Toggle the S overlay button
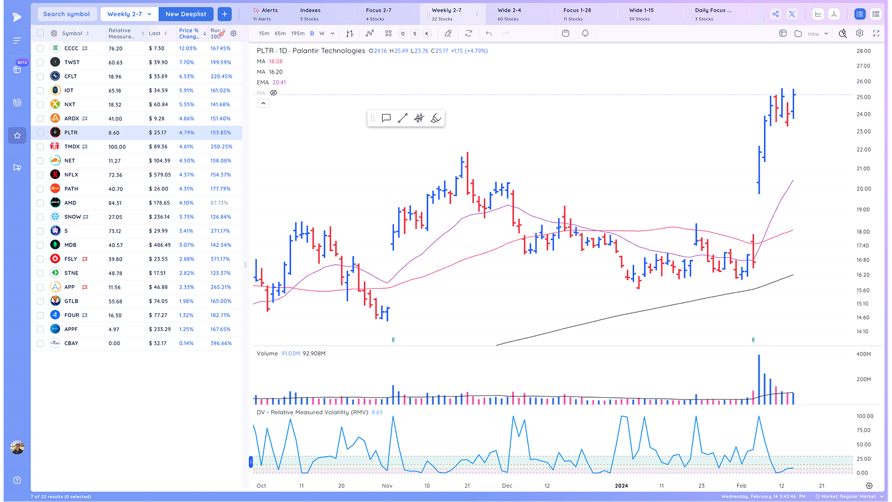The width and height of the screenshot is (892, 502). click(414, 33)
